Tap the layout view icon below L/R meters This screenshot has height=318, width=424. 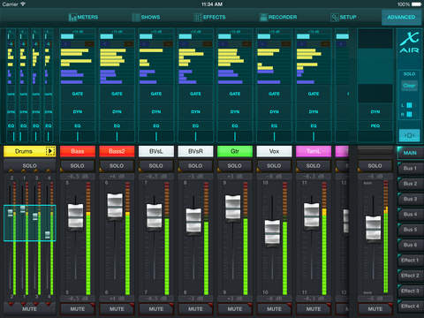tap(409, 135)
